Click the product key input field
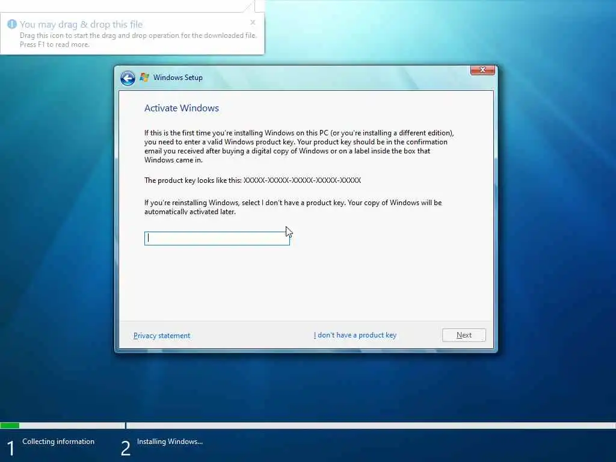The width and height of the screenshot is (616, 462). pyautogui.click(x=217, y=238)
